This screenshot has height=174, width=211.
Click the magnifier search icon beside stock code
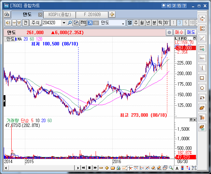[70, 23]
